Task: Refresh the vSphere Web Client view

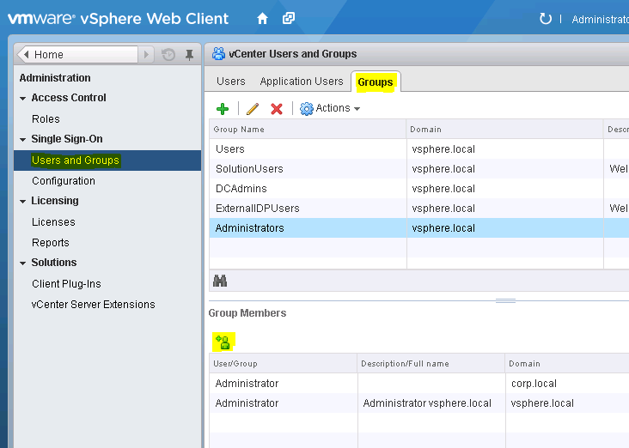Action: pos(545,18)
